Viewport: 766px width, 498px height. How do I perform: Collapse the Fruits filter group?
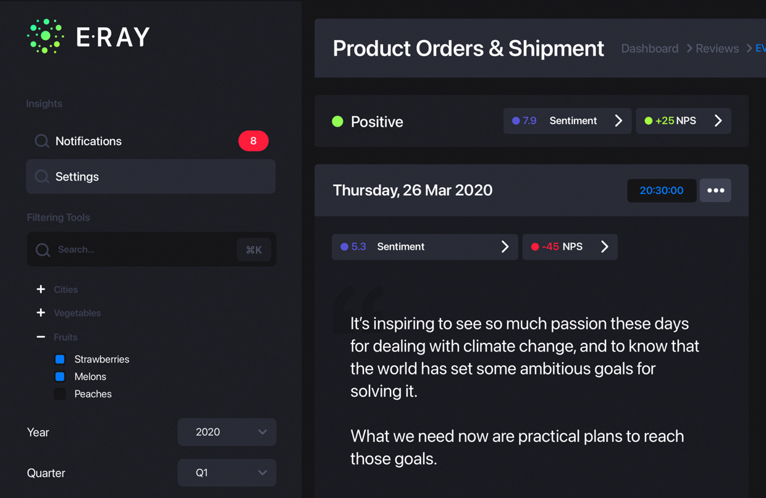tap(41, 337)
